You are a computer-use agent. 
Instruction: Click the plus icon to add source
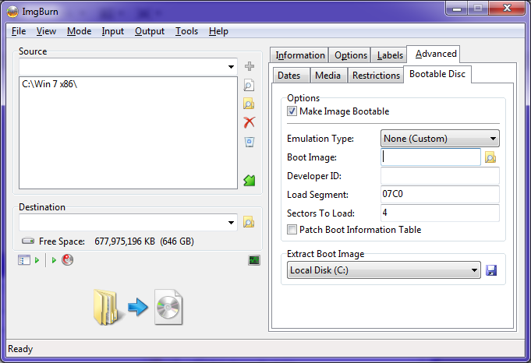[x=250, y=66]
